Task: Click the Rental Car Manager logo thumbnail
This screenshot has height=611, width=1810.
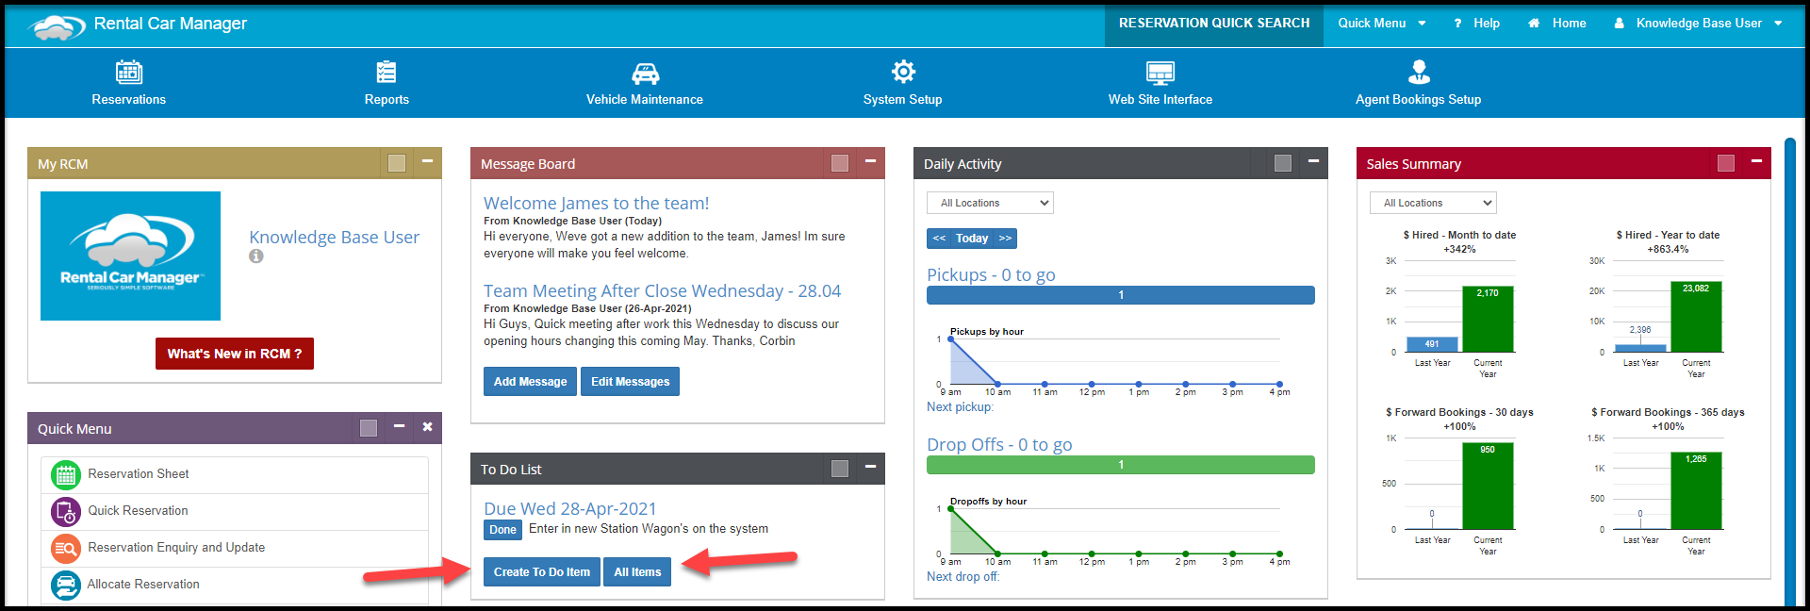Action: point(130,256)
